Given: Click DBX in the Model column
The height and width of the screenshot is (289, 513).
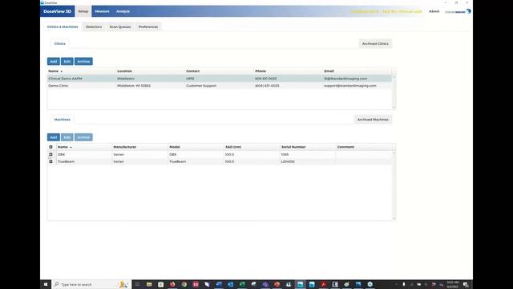Looking at the screenshot, I should pyautogui.click(x=173, y=155).
